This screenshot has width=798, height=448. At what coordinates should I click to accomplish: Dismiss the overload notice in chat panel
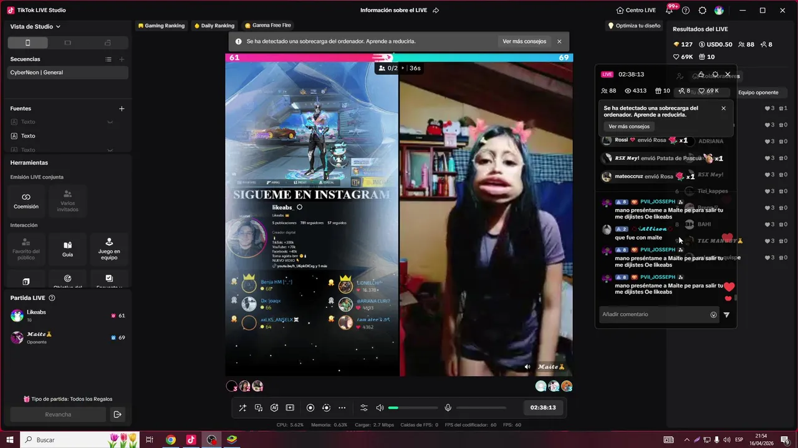pyautogui.click(x=723, y=108)
